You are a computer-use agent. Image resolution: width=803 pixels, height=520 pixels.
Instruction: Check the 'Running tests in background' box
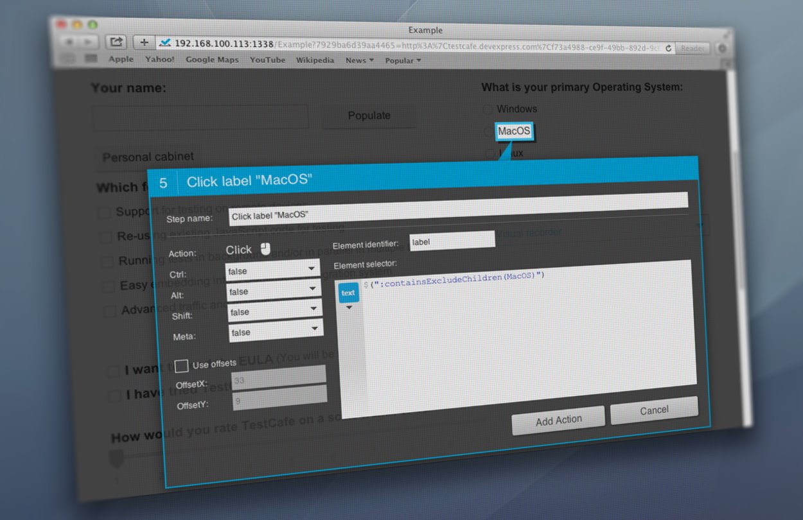(x=107, y=261)
